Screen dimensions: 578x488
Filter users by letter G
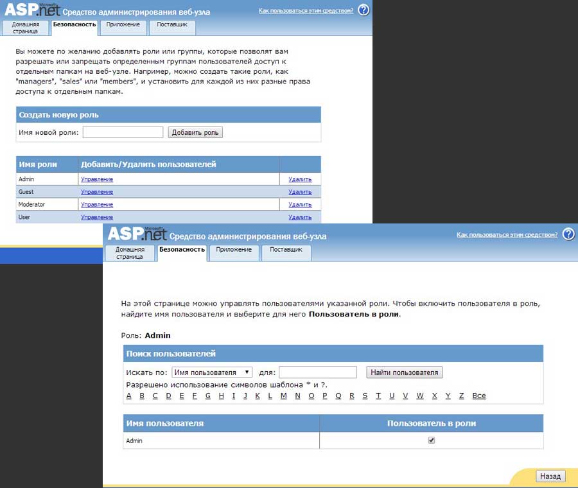[x=208, y=396]
